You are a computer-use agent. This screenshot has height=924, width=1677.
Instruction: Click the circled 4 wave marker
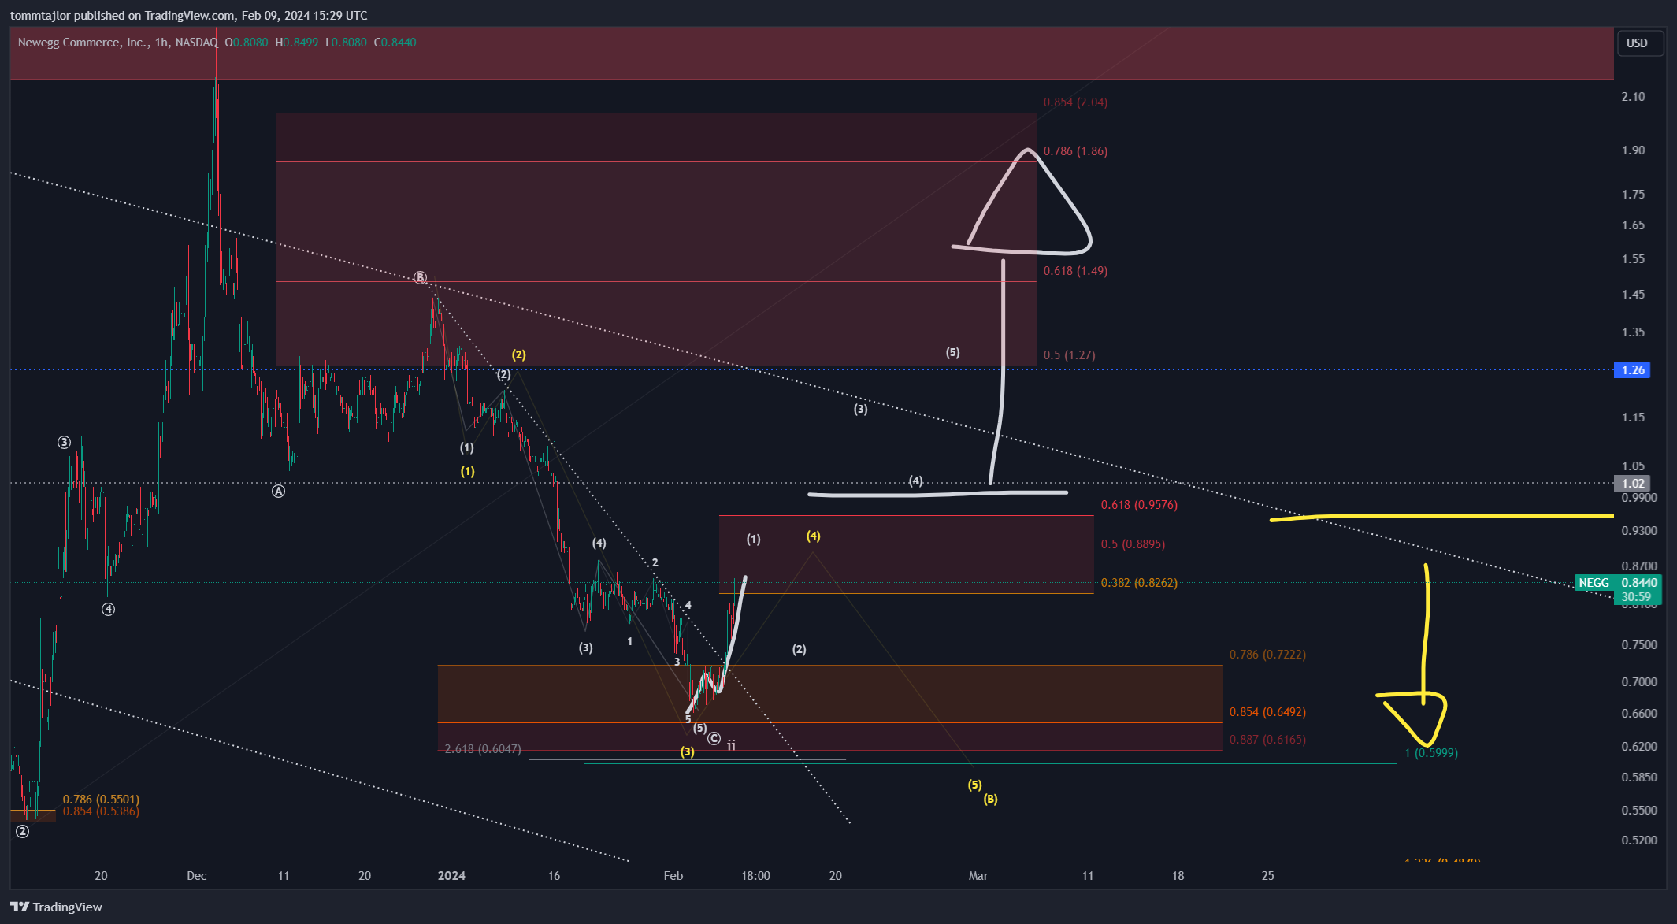(108, 609)
